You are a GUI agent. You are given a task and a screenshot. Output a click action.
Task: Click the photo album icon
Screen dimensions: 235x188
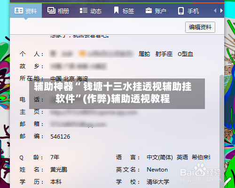point(51,10)
